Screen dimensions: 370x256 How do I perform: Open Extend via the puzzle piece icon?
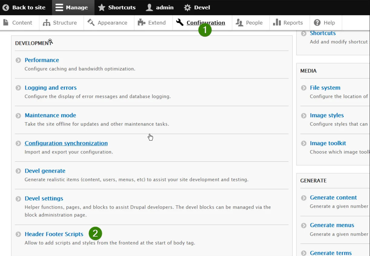(141, 22)
